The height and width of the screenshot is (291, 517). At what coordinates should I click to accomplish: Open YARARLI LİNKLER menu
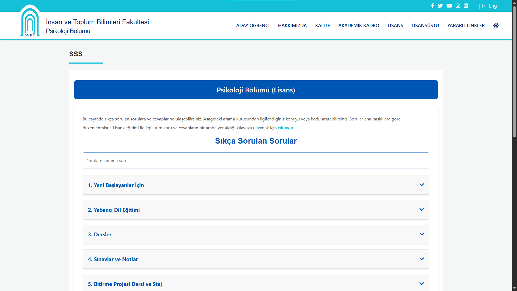point(466,26)
